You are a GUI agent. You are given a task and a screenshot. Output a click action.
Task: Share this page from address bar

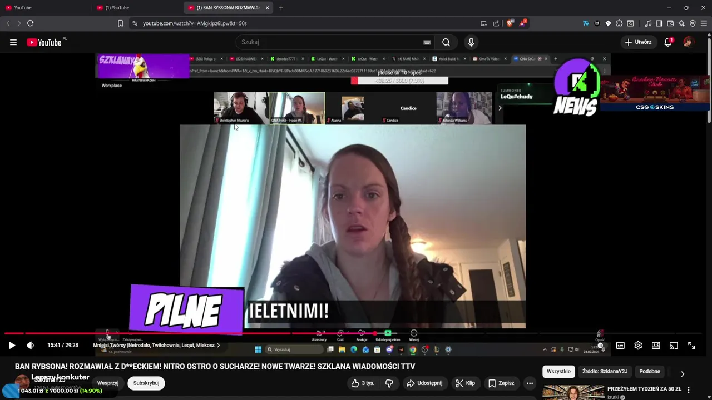coord(496,23)
